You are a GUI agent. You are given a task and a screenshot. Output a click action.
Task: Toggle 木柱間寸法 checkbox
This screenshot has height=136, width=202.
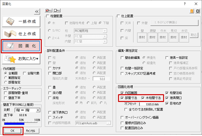click(143, 98)
